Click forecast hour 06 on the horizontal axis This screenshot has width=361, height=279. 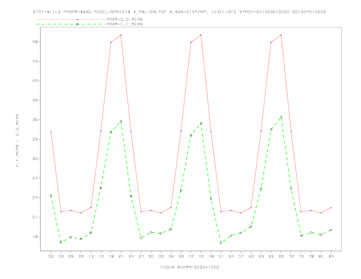tap(71, 256)
